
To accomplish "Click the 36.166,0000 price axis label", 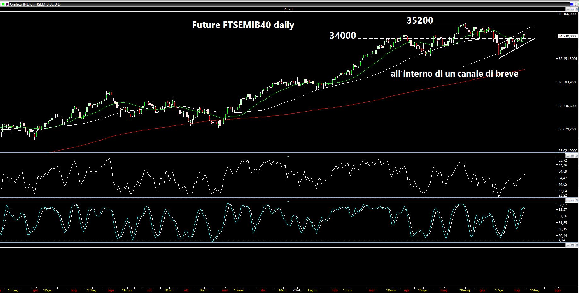I will pyautogui.click(x=568, y=14).
